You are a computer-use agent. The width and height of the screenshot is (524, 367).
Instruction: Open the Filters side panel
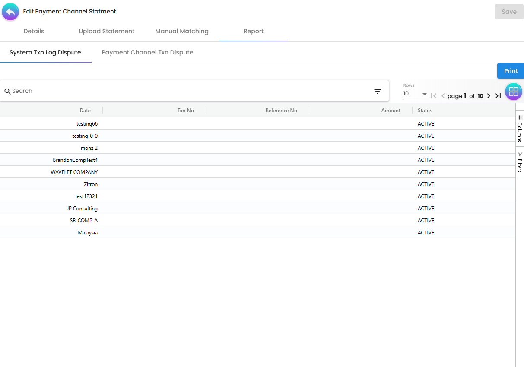click(520, 162)
